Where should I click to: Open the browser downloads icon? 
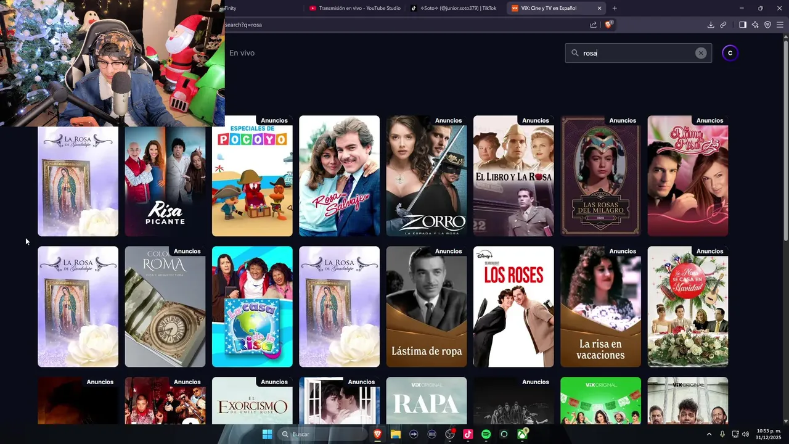click(x=711, y=25)
